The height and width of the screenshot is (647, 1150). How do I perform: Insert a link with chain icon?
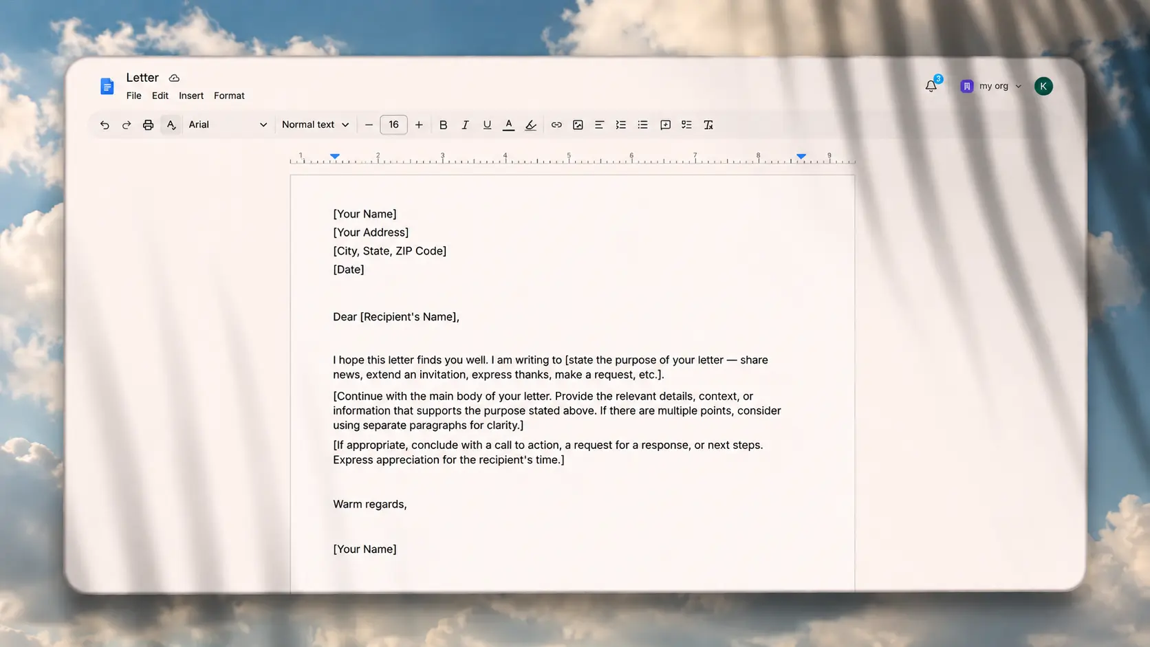(x=556, y=125)
